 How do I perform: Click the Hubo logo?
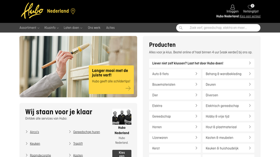[x=32, y=11]
